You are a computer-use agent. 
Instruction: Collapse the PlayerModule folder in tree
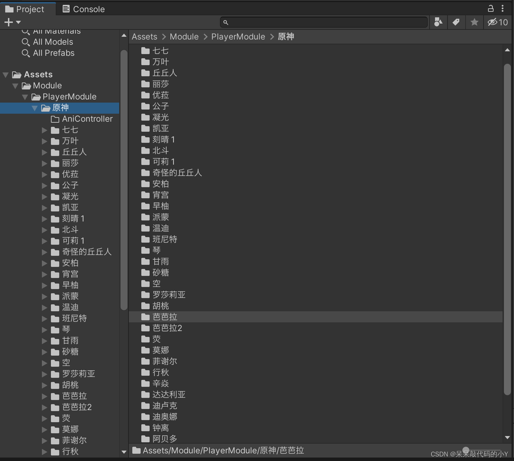pyautogui.click(x=25, y=97)
